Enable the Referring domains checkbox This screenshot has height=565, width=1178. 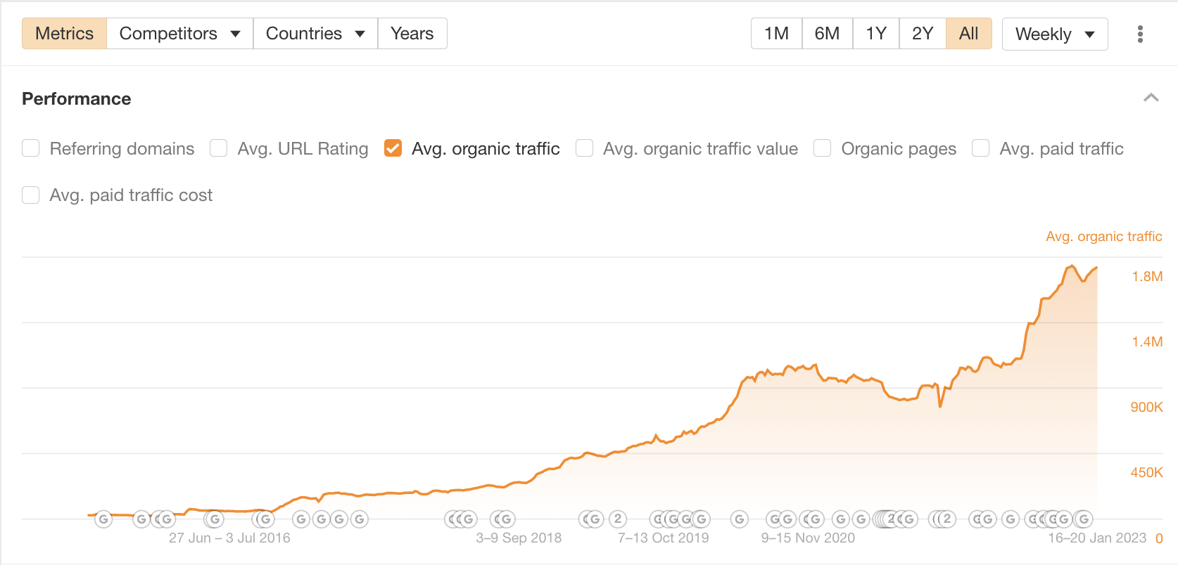coord(30,148)
